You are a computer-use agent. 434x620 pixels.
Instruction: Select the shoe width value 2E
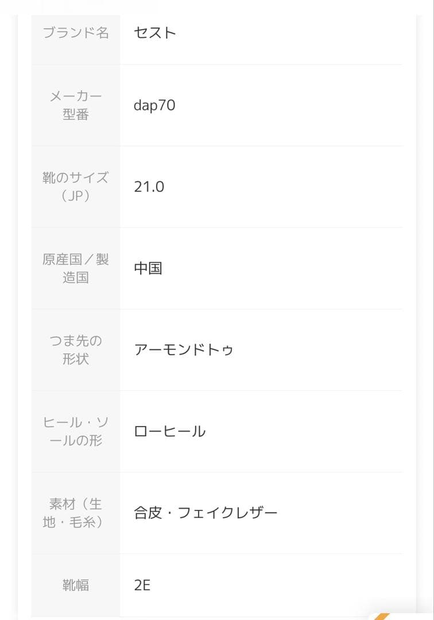(x=142, y=585)
